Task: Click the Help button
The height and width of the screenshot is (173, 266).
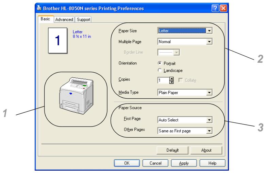Action: (x=212, y=163)
